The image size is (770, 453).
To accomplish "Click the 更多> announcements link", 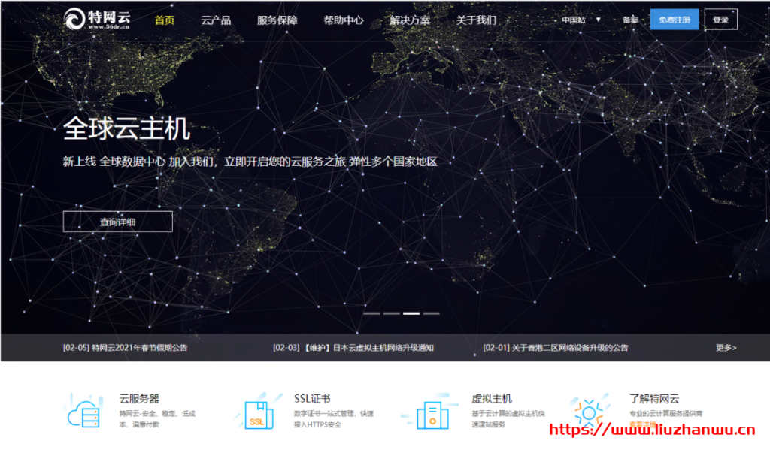I will coord(726,347).
